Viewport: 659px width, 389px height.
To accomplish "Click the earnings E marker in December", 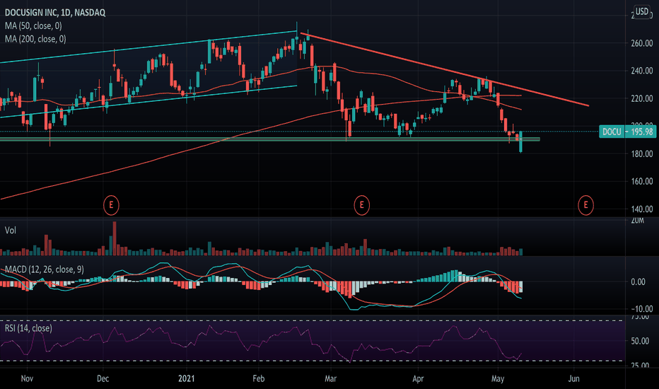I will [x=111, y=205].
